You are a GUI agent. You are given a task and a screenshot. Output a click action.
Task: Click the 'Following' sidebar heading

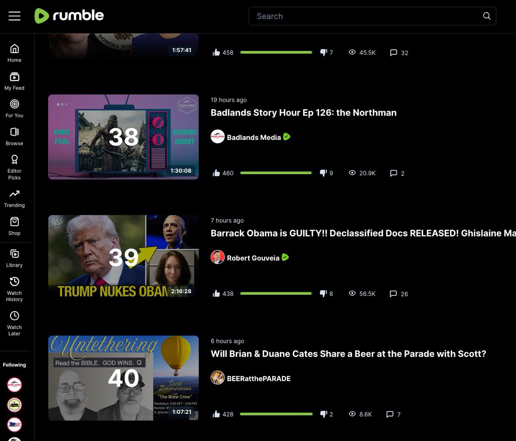[x=14, y=365]
